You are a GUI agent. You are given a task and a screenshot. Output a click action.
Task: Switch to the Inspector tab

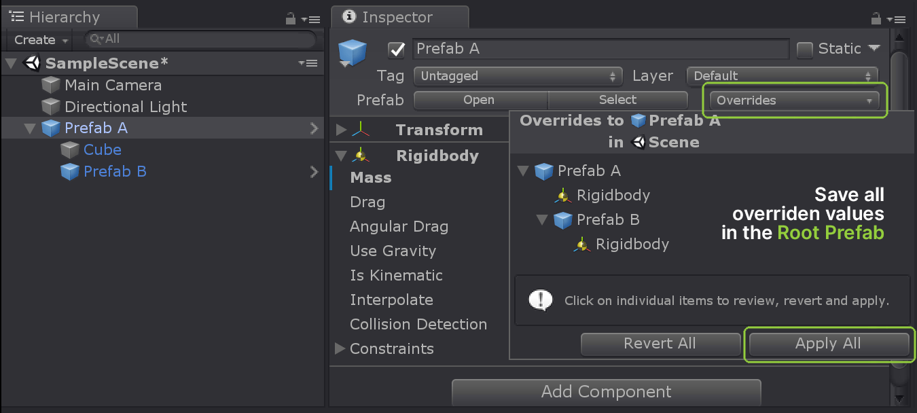click(398, 17)
